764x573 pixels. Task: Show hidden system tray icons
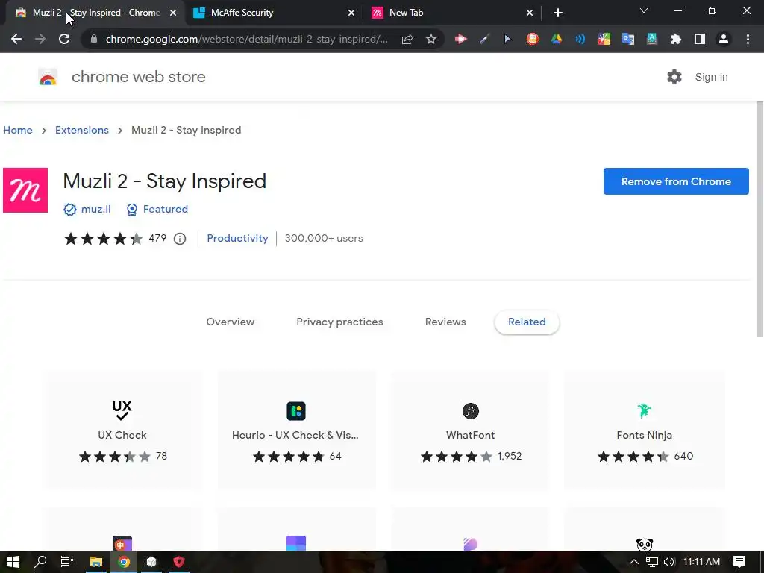coord(634,562)
